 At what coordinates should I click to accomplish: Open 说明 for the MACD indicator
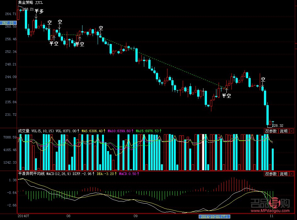283,174
